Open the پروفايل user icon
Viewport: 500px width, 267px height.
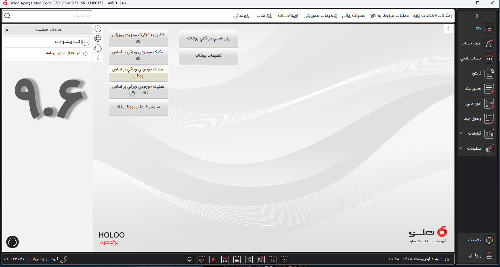(489, 255)
